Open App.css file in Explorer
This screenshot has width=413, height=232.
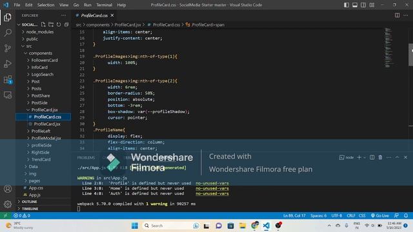coord(36,188)
